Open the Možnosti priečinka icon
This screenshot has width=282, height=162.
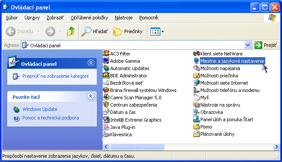196,75
